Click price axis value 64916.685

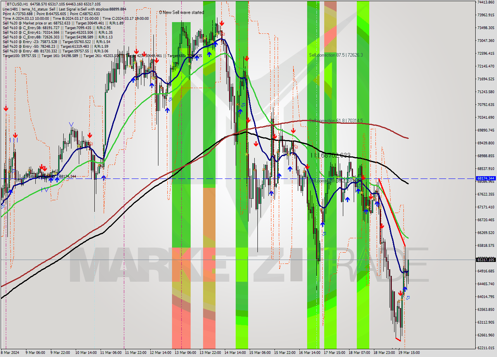click(x=485, y=271)
